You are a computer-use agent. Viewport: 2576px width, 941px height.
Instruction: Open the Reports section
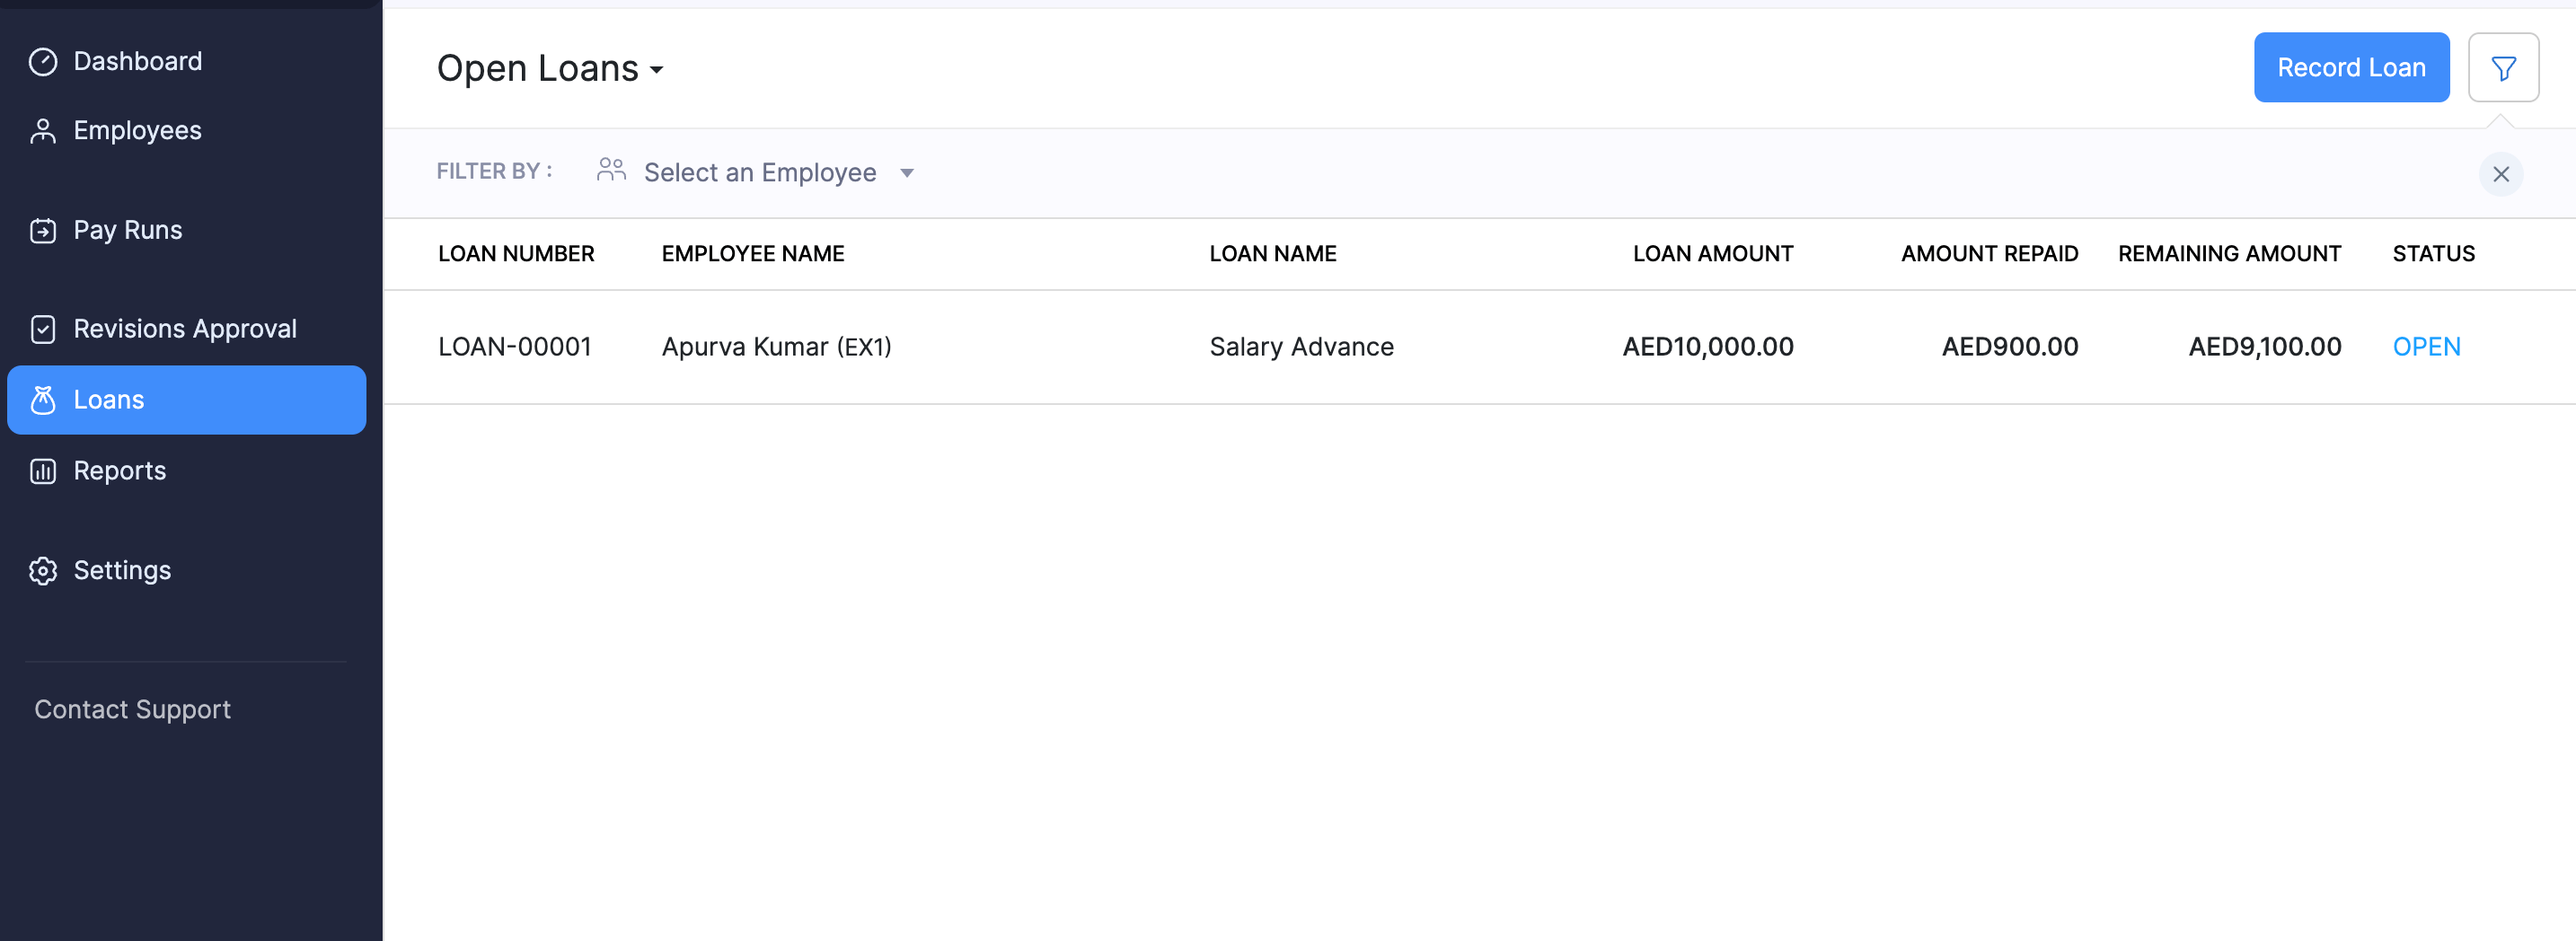[119, 470]
